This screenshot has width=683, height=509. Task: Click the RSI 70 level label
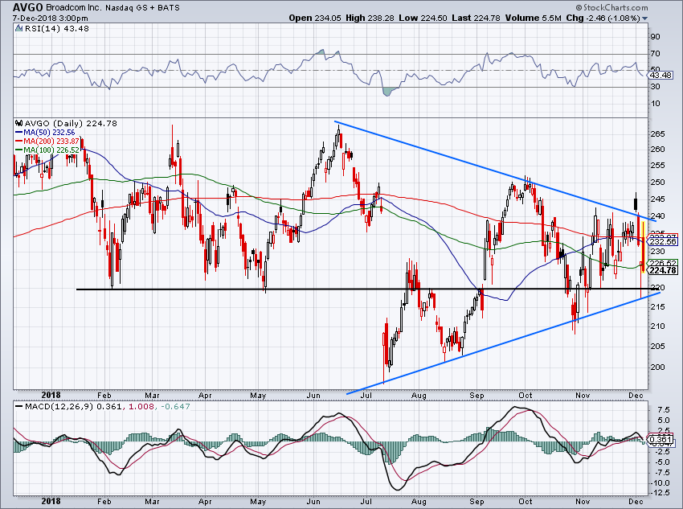point(655,54)
